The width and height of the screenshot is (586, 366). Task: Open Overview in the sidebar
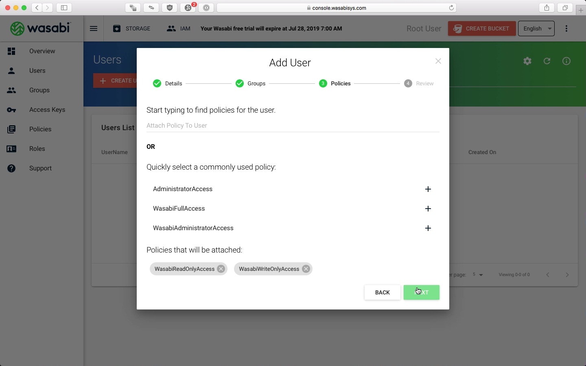click(42, 51)
